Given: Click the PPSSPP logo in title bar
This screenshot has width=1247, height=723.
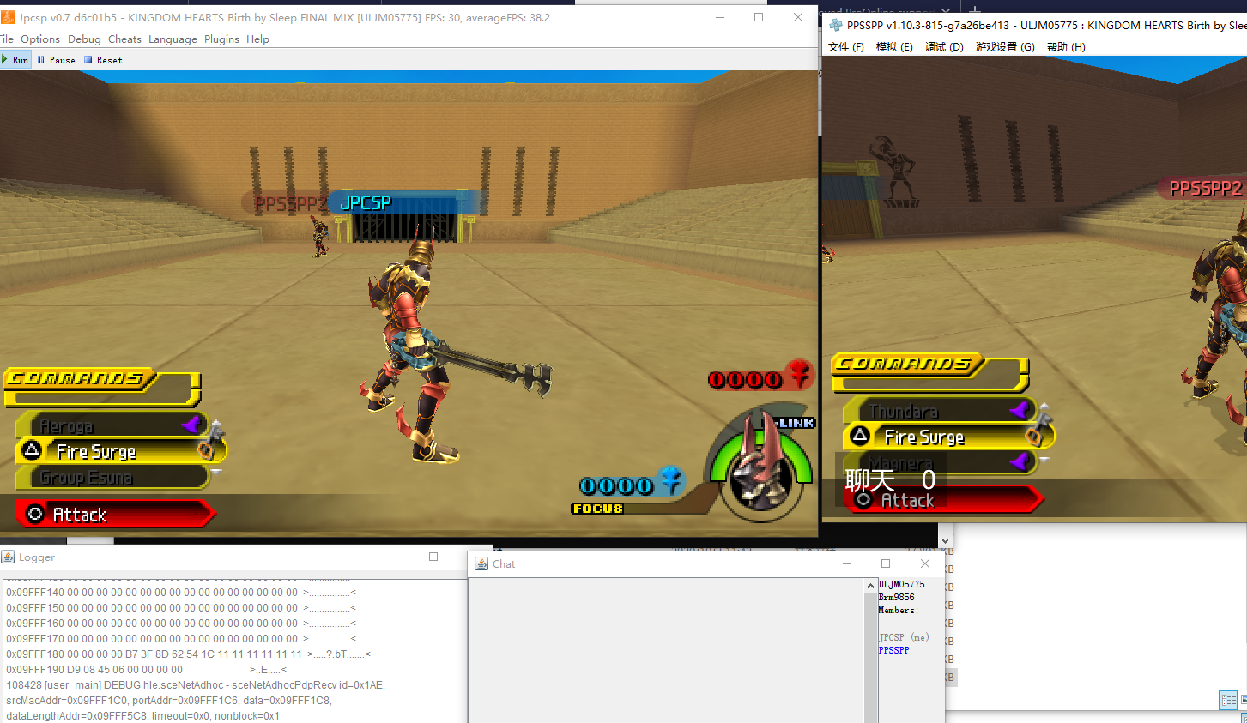Looking at the screenshot, I should pyautogui.click(x=835, y=26).
